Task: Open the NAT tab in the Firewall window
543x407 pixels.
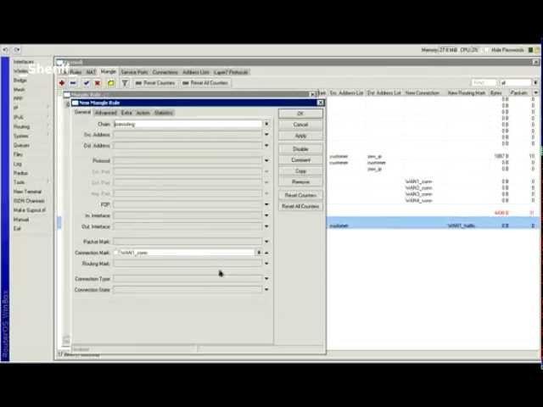Action: point(91,72)
